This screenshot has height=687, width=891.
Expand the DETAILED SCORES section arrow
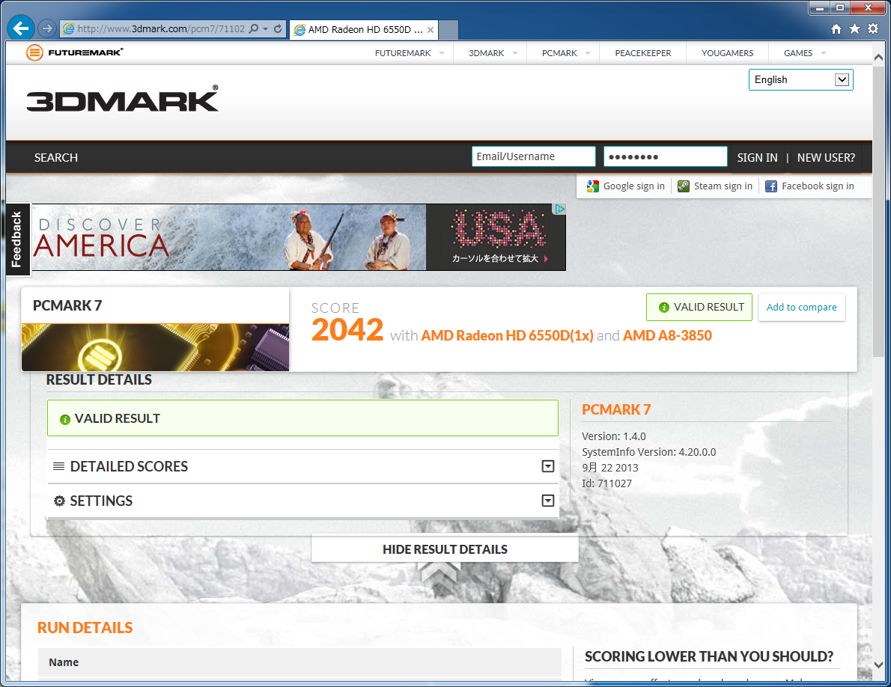click(x=548, y=466)
